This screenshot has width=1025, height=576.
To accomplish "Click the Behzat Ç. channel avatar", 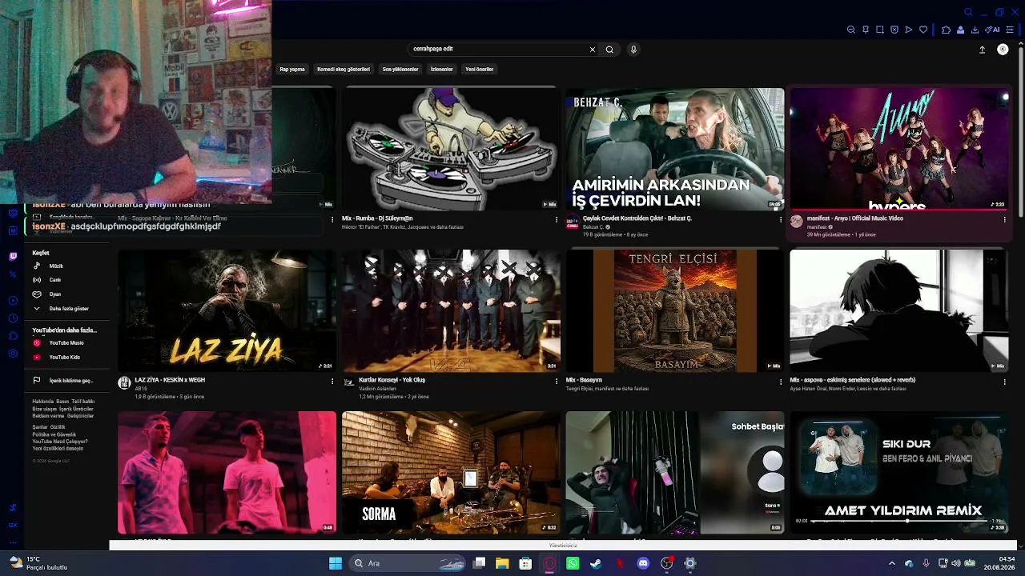I will [573, 222].
